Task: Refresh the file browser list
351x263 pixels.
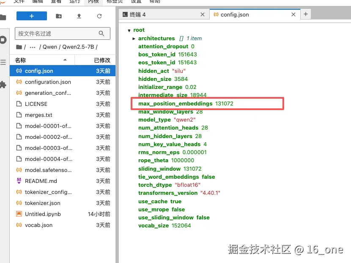Action: pos(99,16)
